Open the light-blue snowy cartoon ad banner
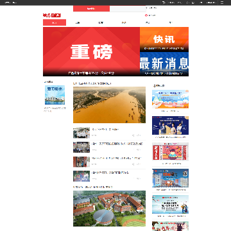 [170, 99]
